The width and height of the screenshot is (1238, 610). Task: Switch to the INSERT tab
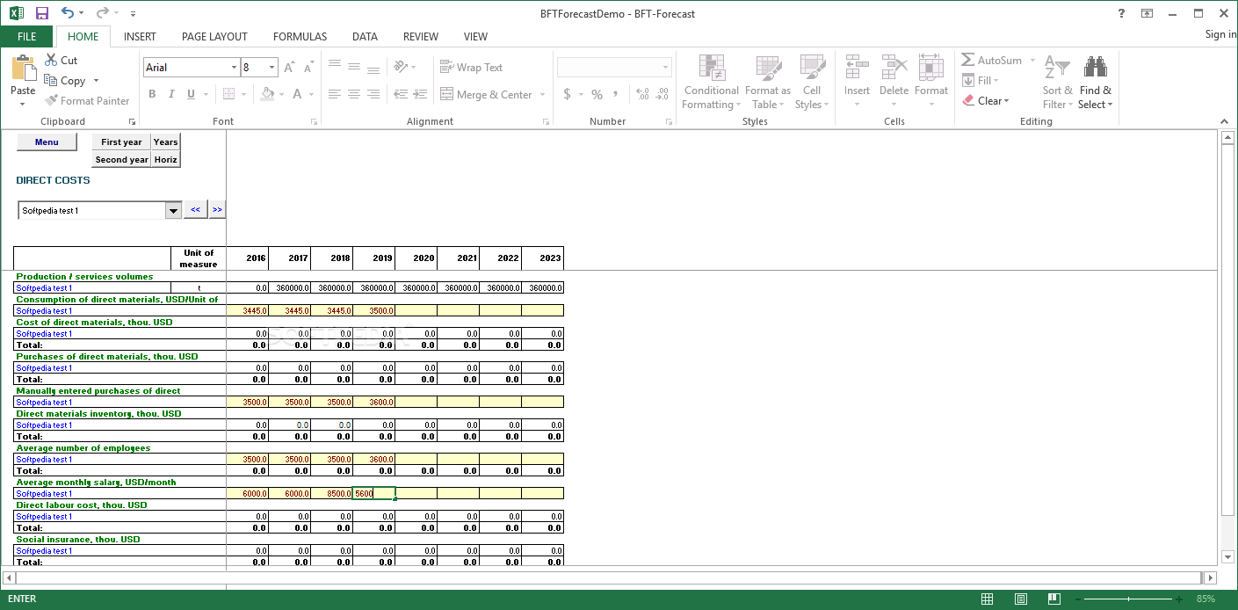point(140,36)
